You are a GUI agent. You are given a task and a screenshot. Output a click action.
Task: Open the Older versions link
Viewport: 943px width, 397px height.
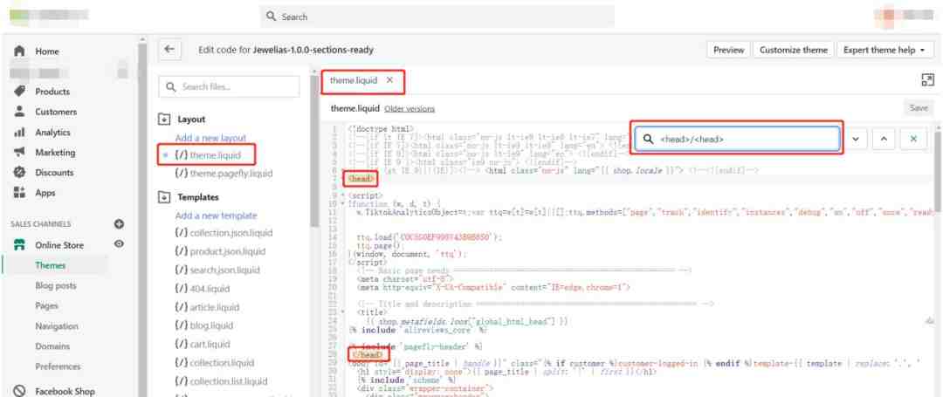[410, 109]
